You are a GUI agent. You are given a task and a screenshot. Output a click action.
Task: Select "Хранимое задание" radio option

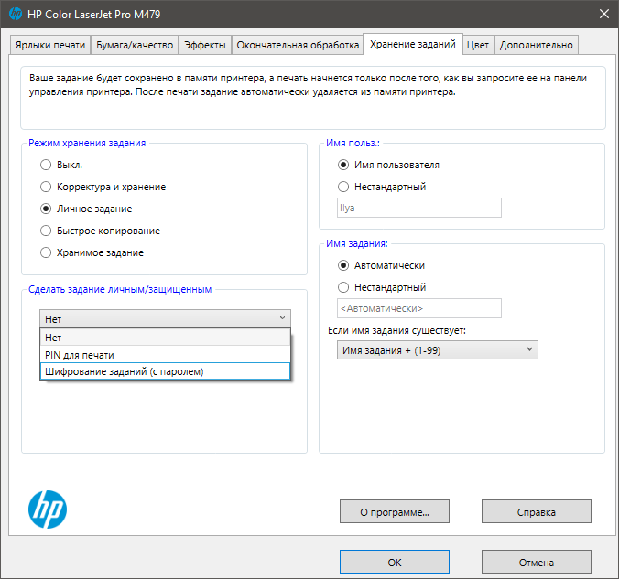tap(47, 252)
